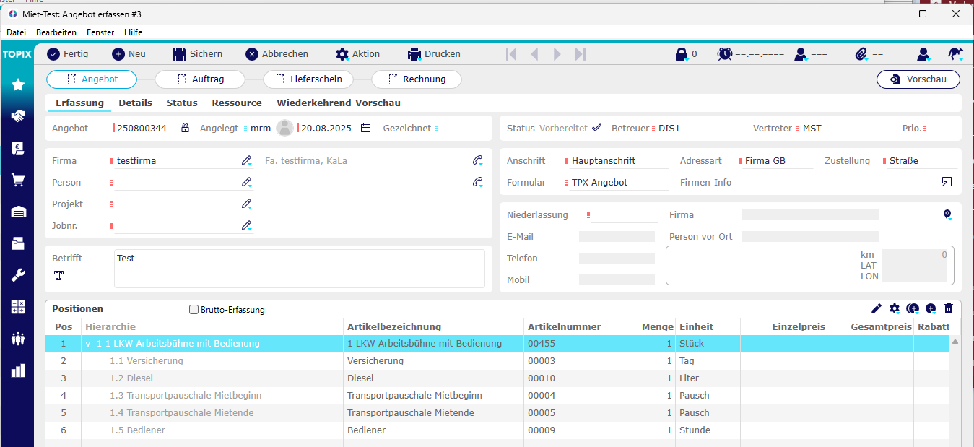The height and width of the screenshot is (447, 974).
Task: Click the lock icon in the toolbar
Action: 681,54
